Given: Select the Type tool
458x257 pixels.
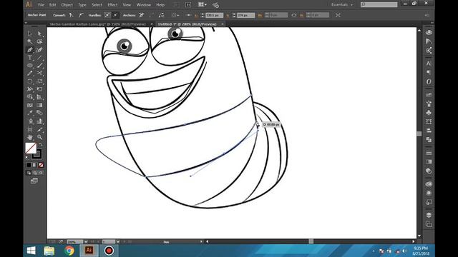Looking at the screenshot, I should tap(30, 58).
